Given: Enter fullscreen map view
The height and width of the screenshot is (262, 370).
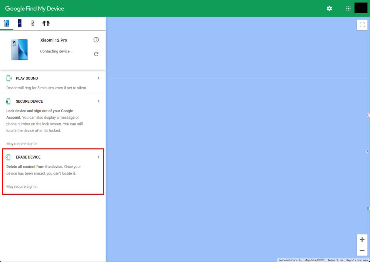Looking at the screenshot, I should point(362,25).
